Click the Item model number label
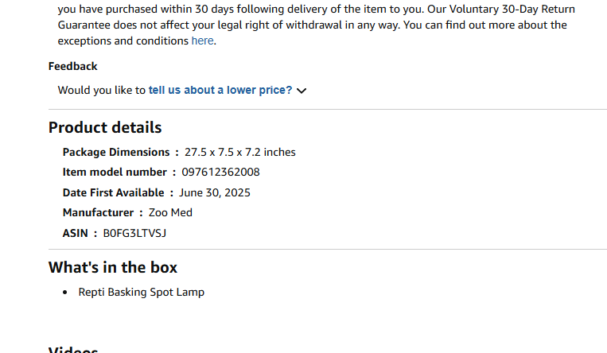The width and height of the screenshot is (607, 353). (115, 172)
